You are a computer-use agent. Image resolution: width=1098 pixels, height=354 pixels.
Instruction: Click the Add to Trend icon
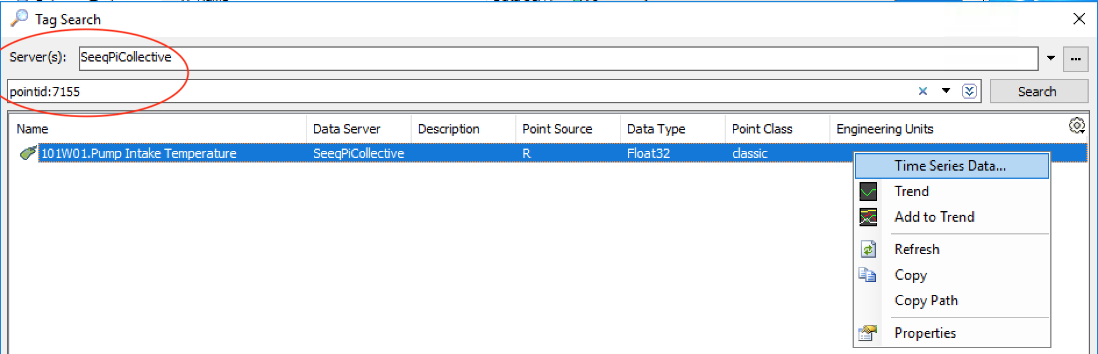[868, 217]
